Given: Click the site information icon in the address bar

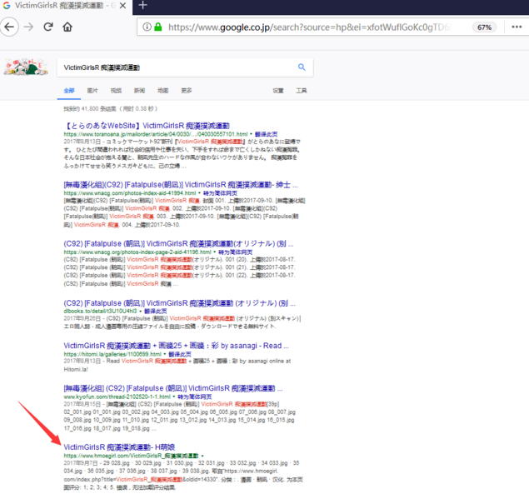Looking at the screenshot, I should [x=145, y=27].
